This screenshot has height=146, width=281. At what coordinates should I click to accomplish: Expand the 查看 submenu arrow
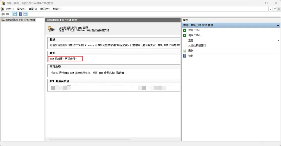(278, 41)
